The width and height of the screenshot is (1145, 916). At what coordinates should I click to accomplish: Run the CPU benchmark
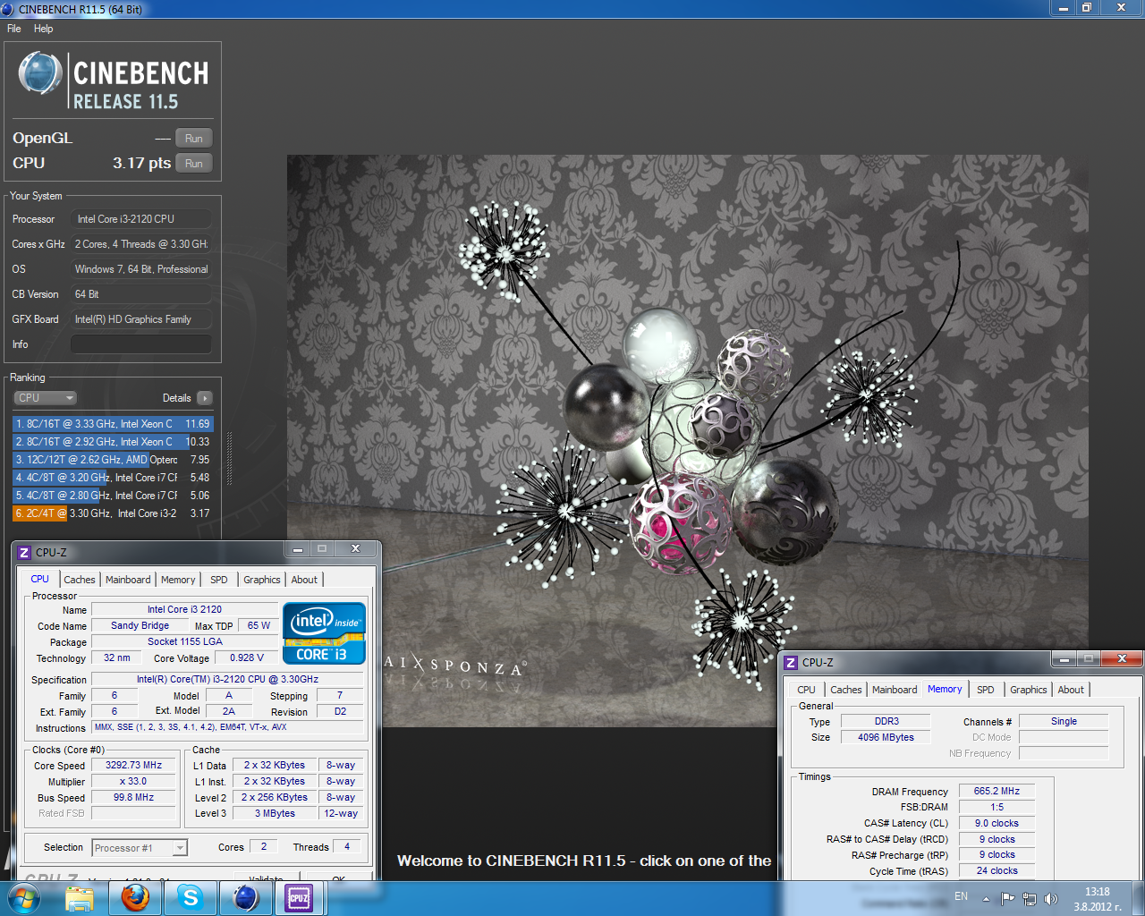(x=194, y=164)
